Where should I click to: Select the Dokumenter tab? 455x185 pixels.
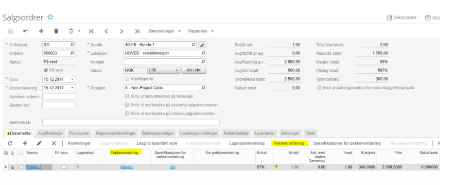tap(19, 134)
